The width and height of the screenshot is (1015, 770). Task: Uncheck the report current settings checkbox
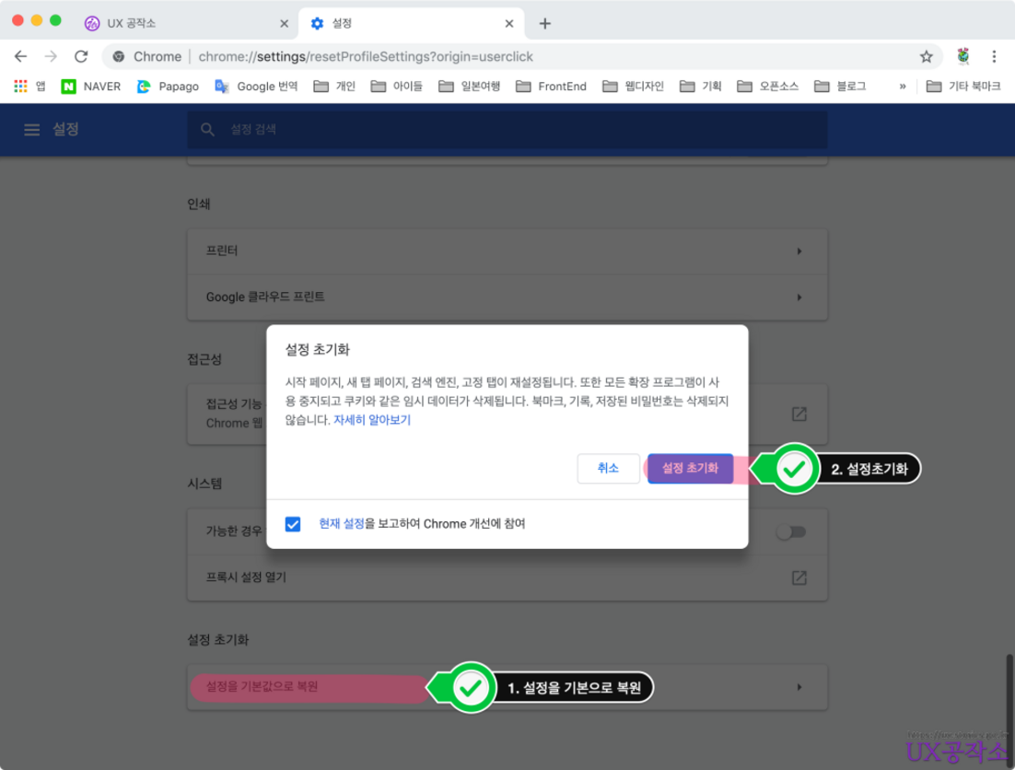tap(293, 524)
